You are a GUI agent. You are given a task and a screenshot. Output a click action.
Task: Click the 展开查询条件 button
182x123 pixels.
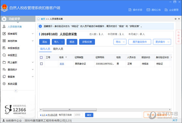(140, 42)
